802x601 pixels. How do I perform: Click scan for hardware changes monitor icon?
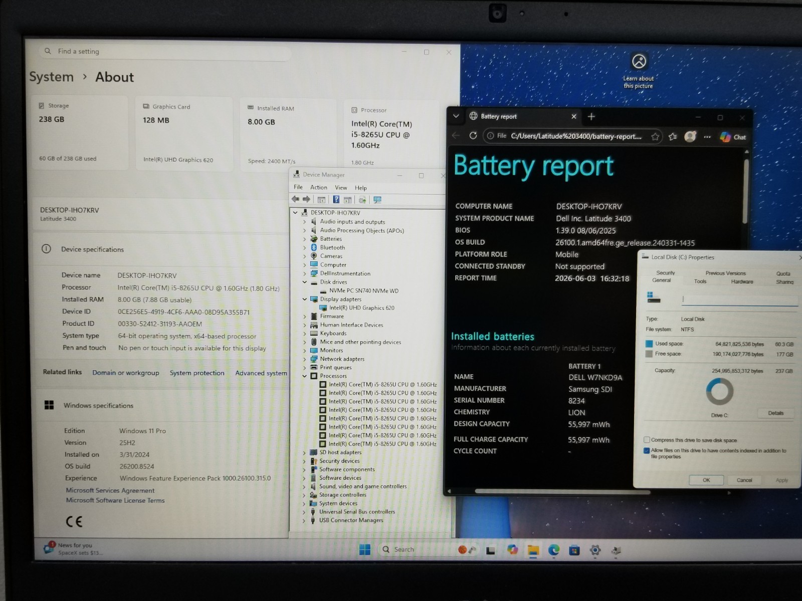tap(377, 200)
